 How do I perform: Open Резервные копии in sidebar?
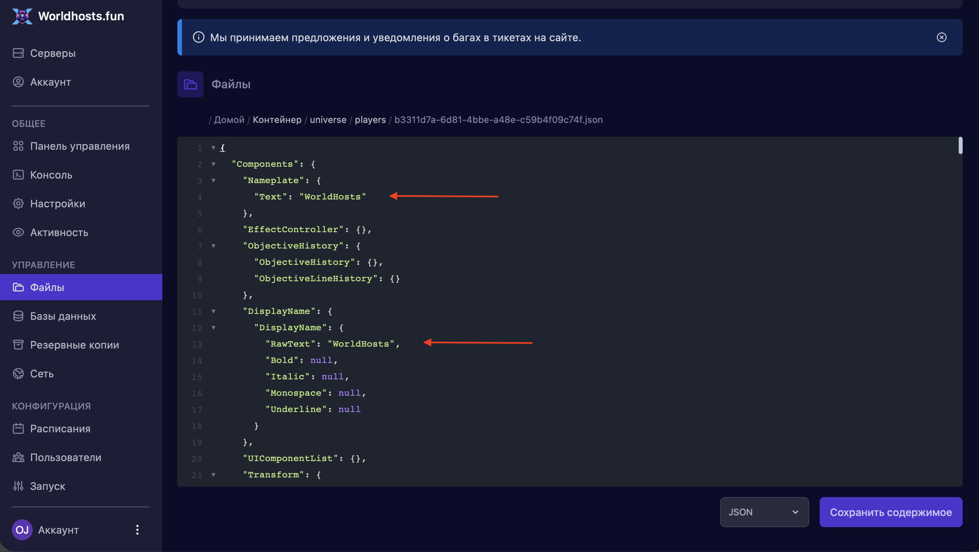click(x=75, y=345)
